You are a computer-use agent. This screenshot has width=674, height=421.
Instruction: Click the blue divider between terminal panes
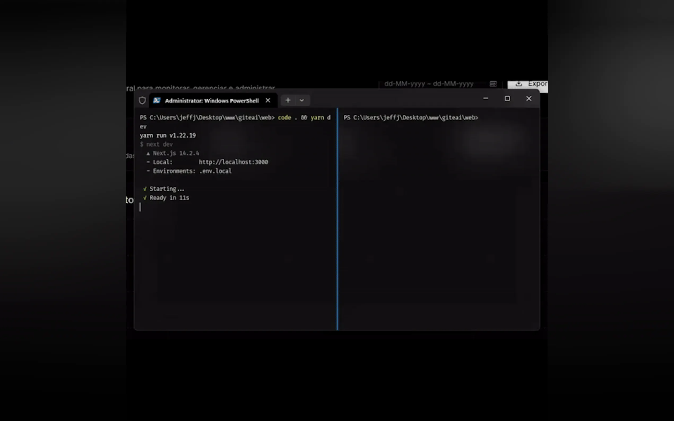point(338,219)
